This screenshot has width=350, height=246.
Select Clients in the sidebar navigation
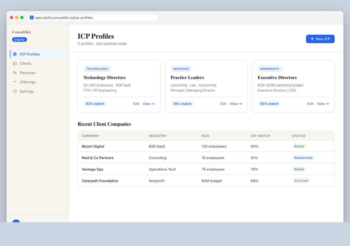pos(25,63)
